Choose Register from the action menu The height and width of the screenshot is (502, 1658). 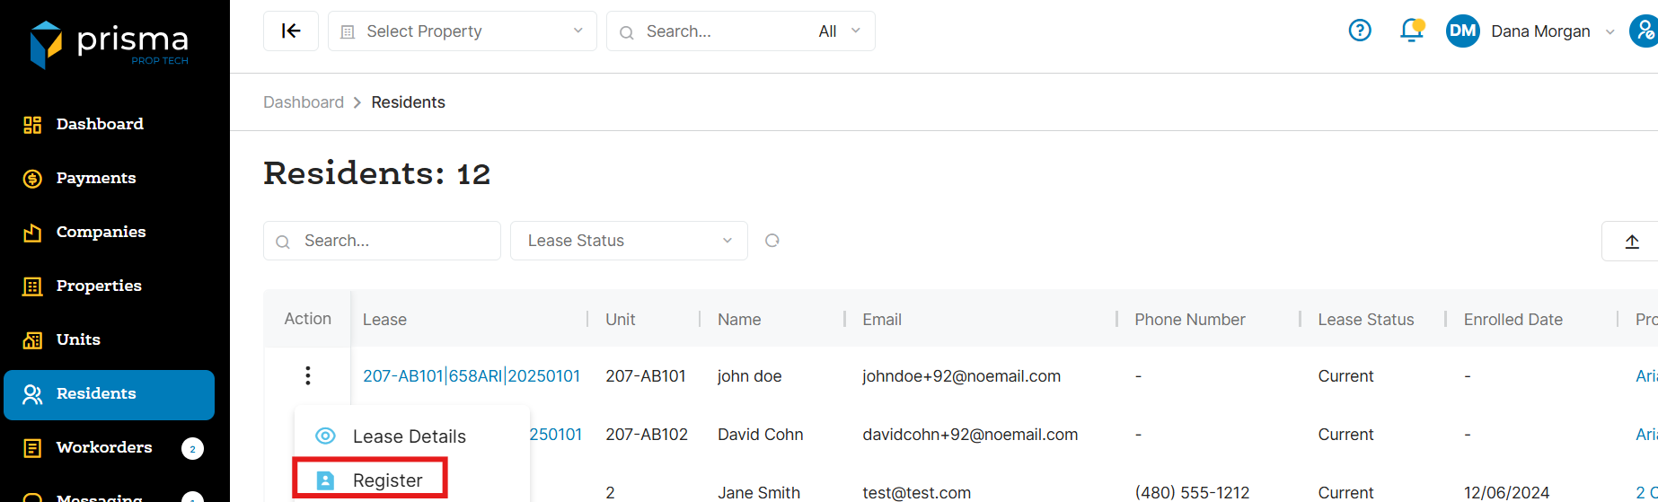click(x=387, y=480)
